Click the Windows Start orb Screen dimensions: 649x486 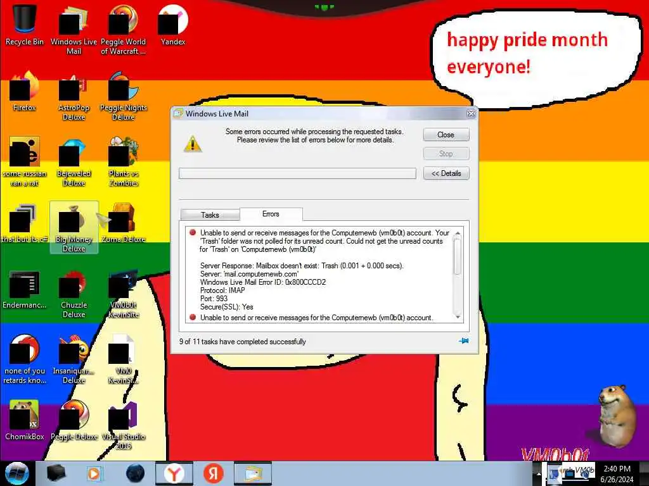(17, 473)
